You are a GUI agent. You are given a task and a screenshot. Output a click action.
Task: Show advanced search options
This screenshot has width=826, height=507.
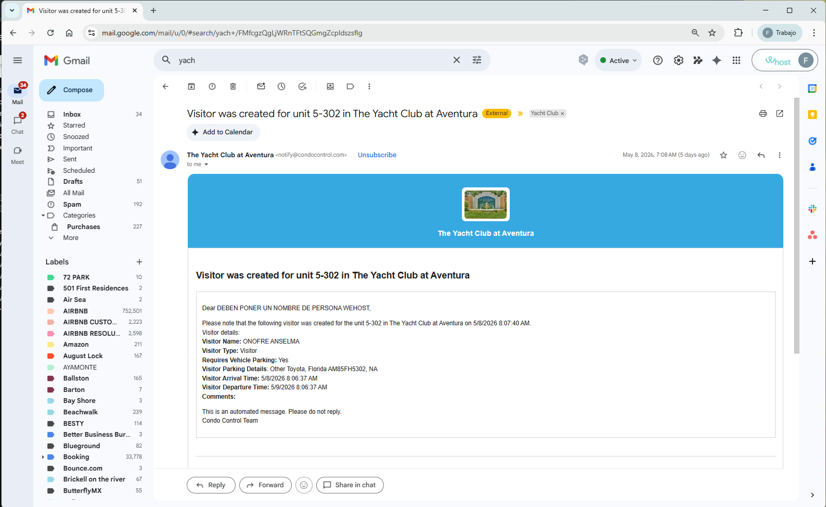click(x=477, y=60)
